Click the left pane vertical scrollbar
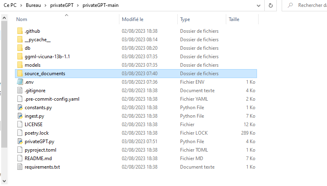Image resolution: width=327 pixels, height=186 pixels. 4,81
